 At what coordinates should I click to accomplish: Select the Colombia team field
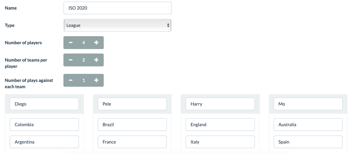pyautogui.click(x=44, y=124)
